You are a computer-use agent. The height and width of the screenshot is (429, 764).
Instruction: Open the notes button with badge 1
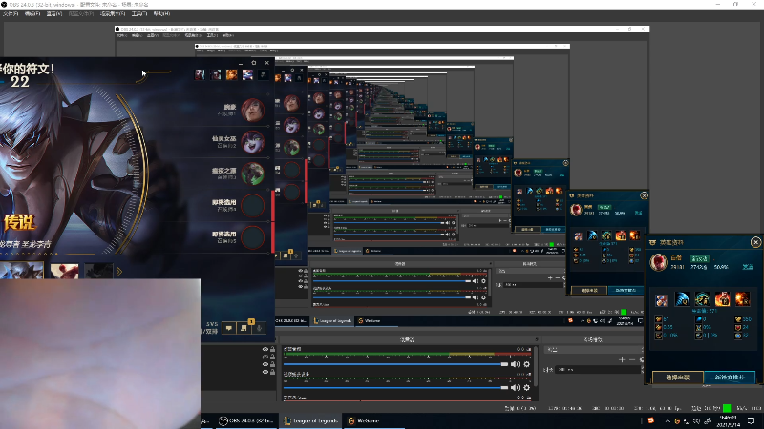pyautogui.click(x=244, y=328)
